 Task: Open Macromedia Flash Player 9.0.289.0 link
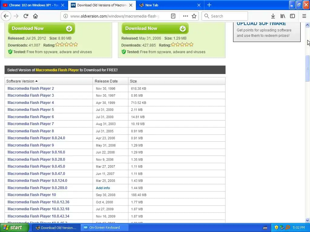click(x=37, y=188)
